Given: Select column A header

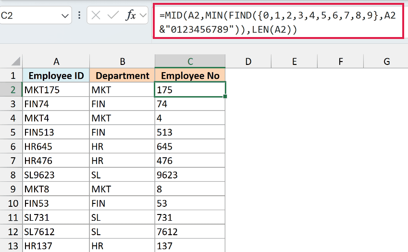Looking at the screenshot, I should point(56,62).
